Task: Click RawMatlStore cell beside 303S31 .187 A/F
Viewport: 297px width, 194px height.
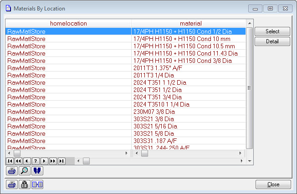Action: coord(68,141)
